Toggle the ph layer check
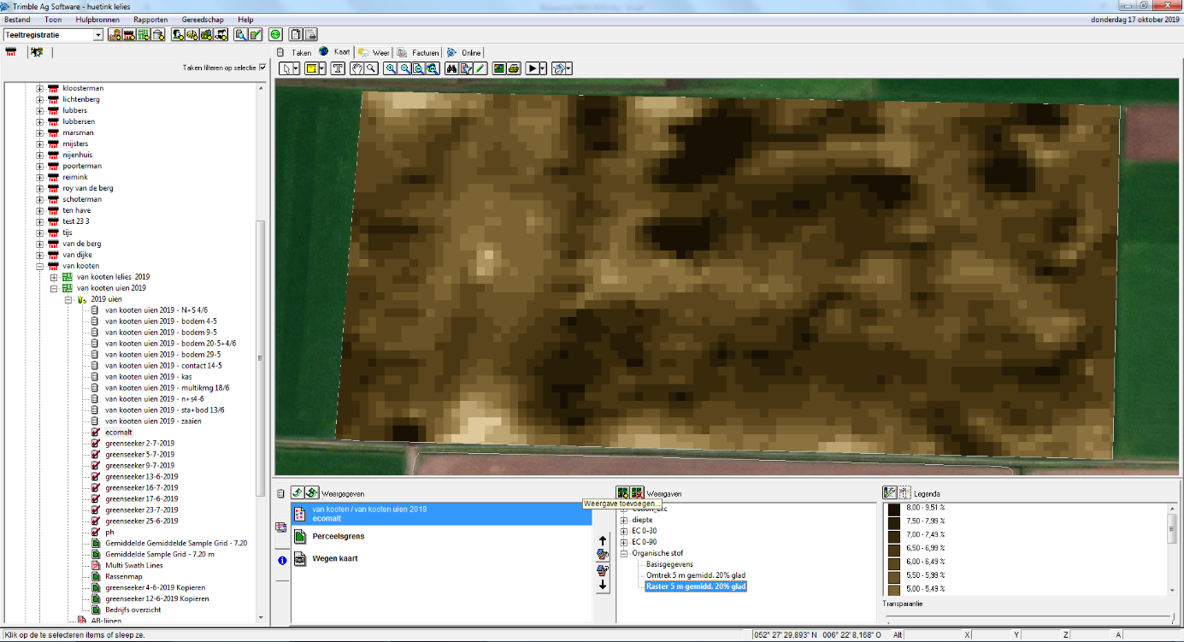Viewport: 1184px width, 642px height. click(96, 533)
